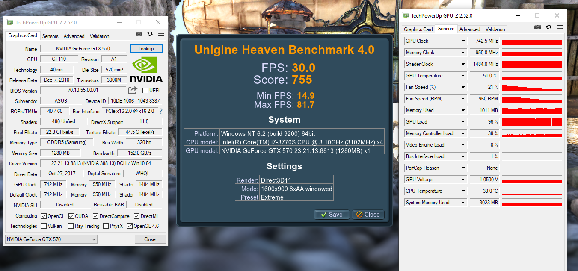Toggle the UEFI checkbox
578x271 pixels.
145,90
